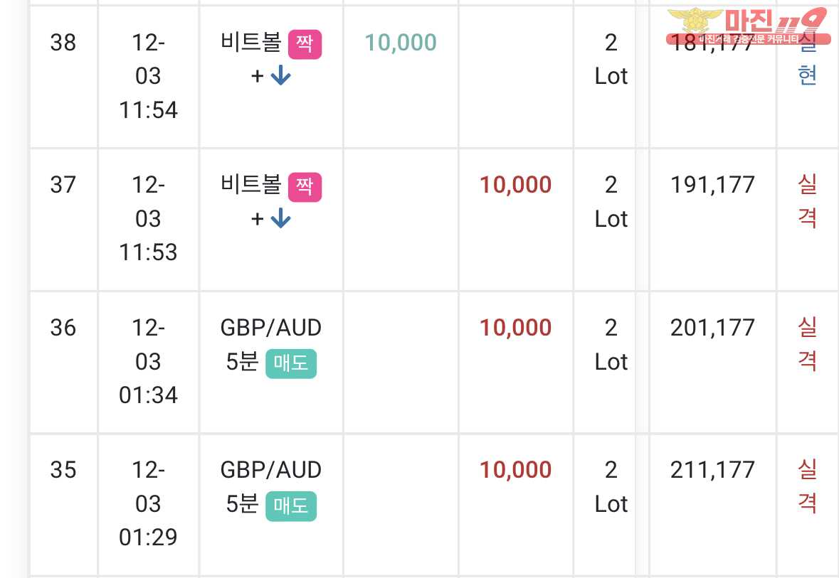Click the 191,177 balance value
This screenshot has height=578, width=839.
(712, 185)
